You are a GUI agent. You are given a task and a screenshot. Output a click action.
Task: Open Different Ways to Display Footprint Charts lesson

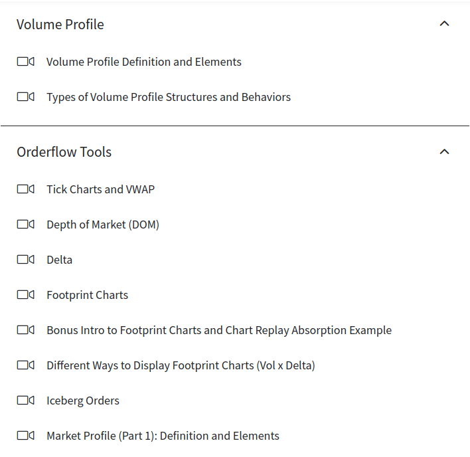[181, 365]
